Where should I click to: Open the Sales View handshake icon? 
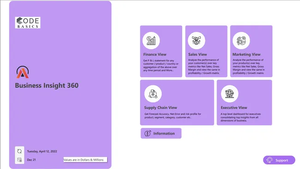(196, 41)
